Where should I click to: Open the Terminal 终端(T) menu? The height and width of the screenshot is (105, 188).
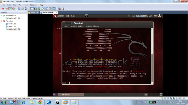[x=88, y=26]
